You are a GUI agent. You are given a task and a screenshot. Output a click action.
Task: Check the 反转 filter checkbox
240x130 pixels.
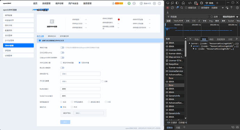point(212,17)
